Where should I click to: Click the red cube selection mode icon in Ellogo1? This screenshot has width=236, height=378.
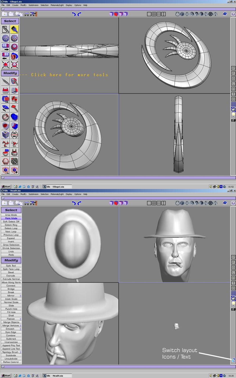pyautogui.click(x=116, y=14)
